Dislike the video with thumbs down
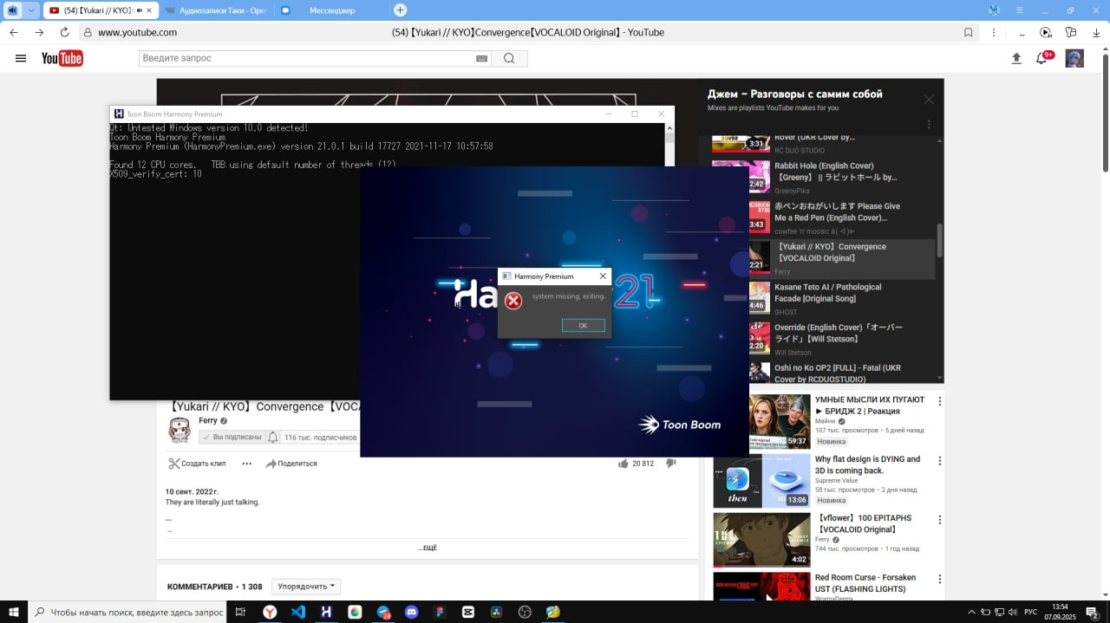 coord(670,464)
